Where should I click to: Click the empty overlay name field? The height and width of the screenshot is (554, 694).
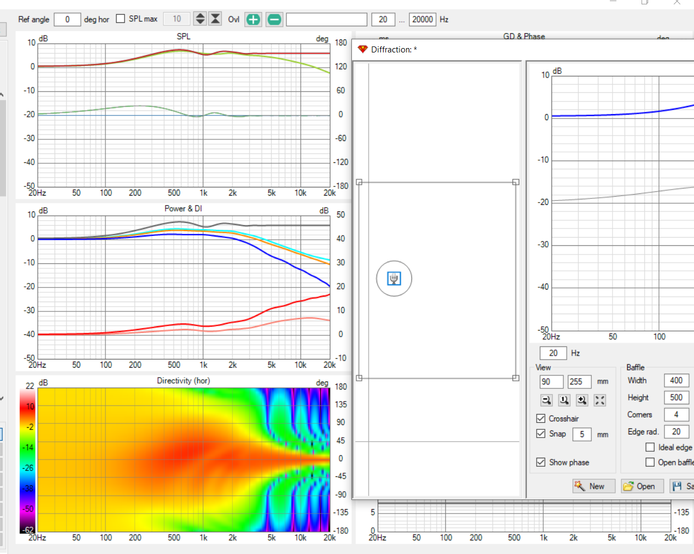[x=327, y=20]
